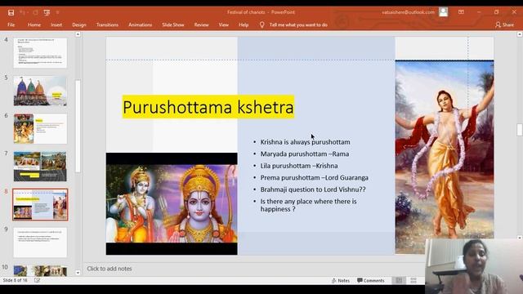Click the account profile picture
523x294 pixels.
click(x=443, y=12)
